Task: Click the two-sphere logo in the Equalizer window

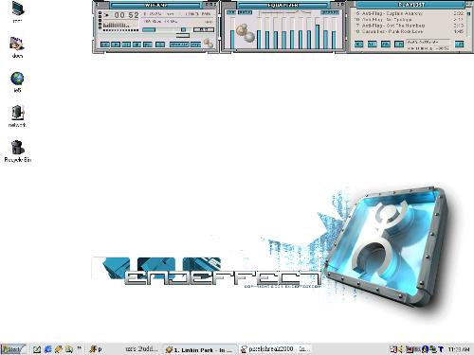Action: point(246,33)
